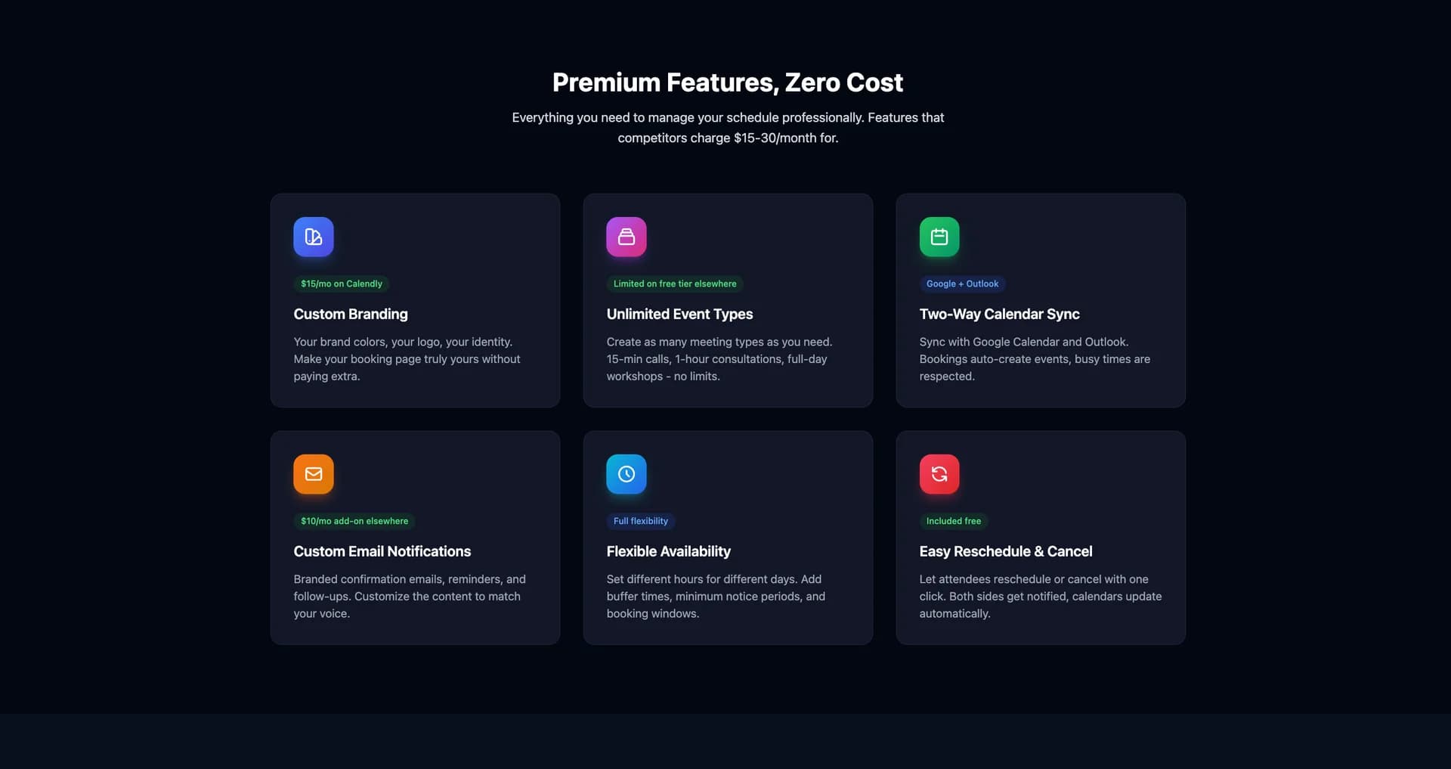Open the Easy Reschedule & Cancel heading
The height and width of the screenshot is (769, 1451).
tap(1006, 551)
